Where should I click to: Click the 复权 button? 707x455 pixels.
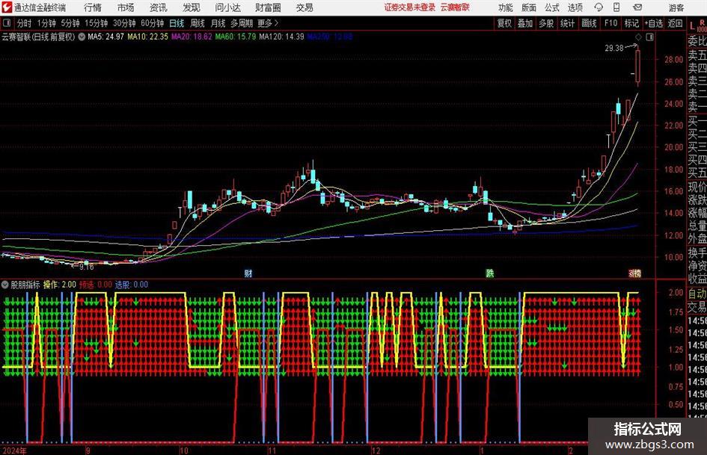pos(504,23)
